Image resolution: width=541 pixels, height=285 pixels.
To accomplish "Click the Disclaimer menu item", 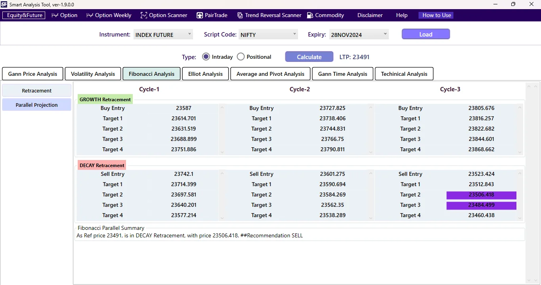I will pos(369,15).
